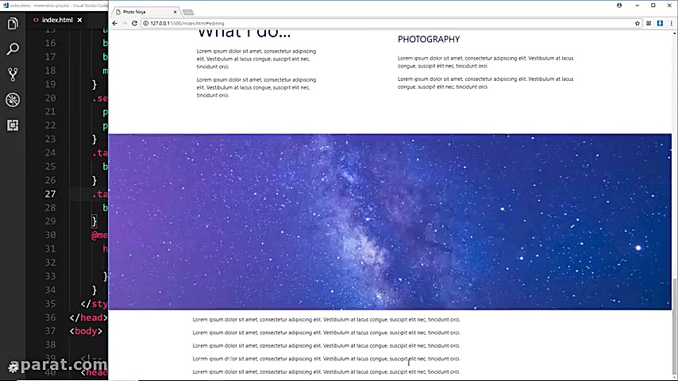Screen dimensions: 678x381
Task: Go forward in the browser
Action: coord(124,23)
